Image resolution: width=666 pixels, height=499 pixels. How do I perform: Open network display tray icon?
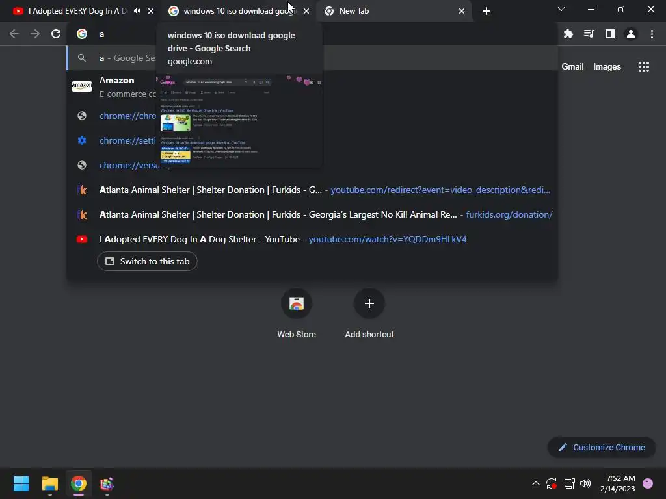[x=569, y=483]
